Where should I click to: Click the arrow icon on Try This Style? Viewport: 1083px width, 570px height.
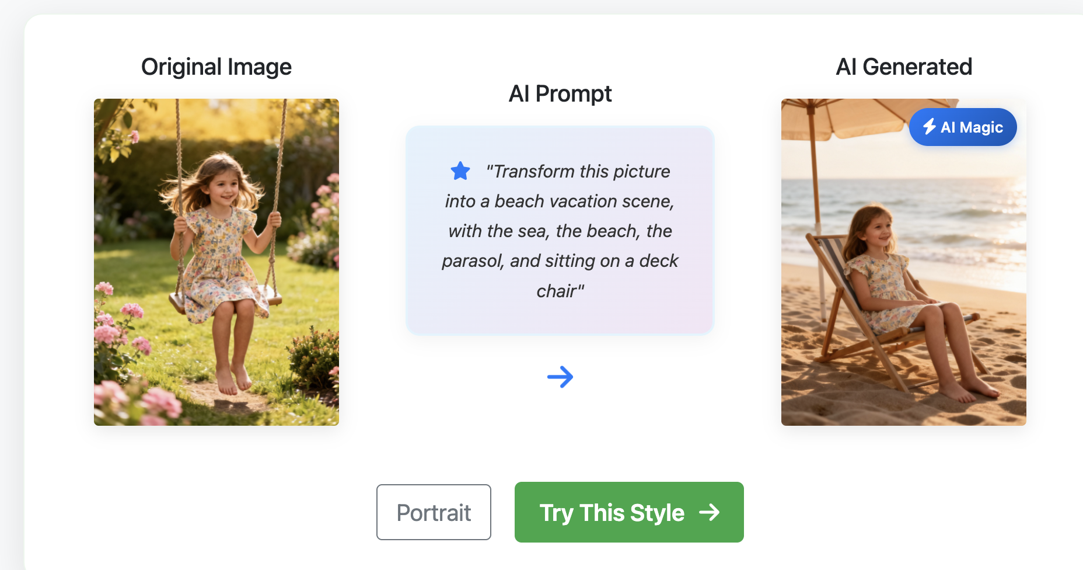pyautogui.click(x=710, y=513)
